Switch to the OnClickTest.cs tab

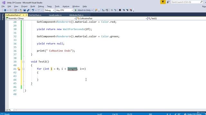[35, 15]
